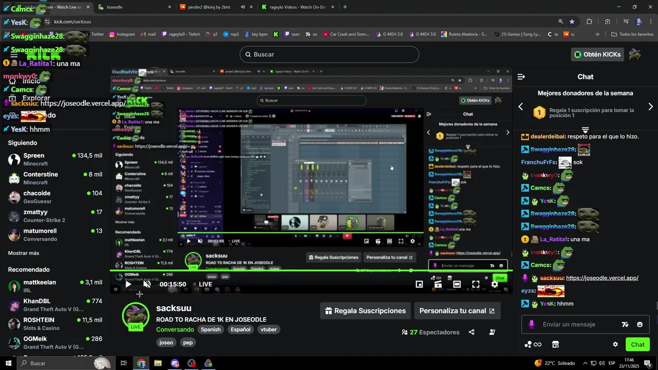Open the Instagram bookmark
This screenshot has height=370, width=658.
pos(122,34)
